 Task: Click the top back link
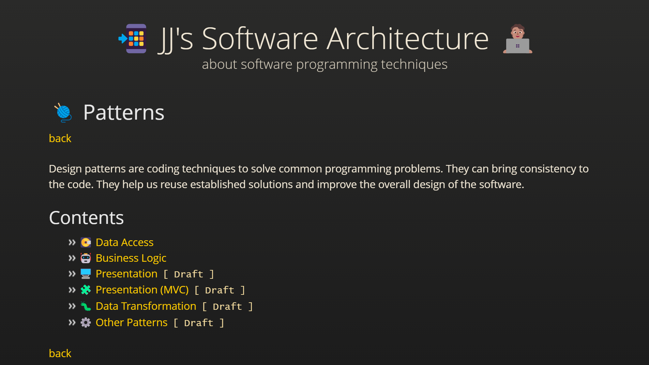point(60,138)
